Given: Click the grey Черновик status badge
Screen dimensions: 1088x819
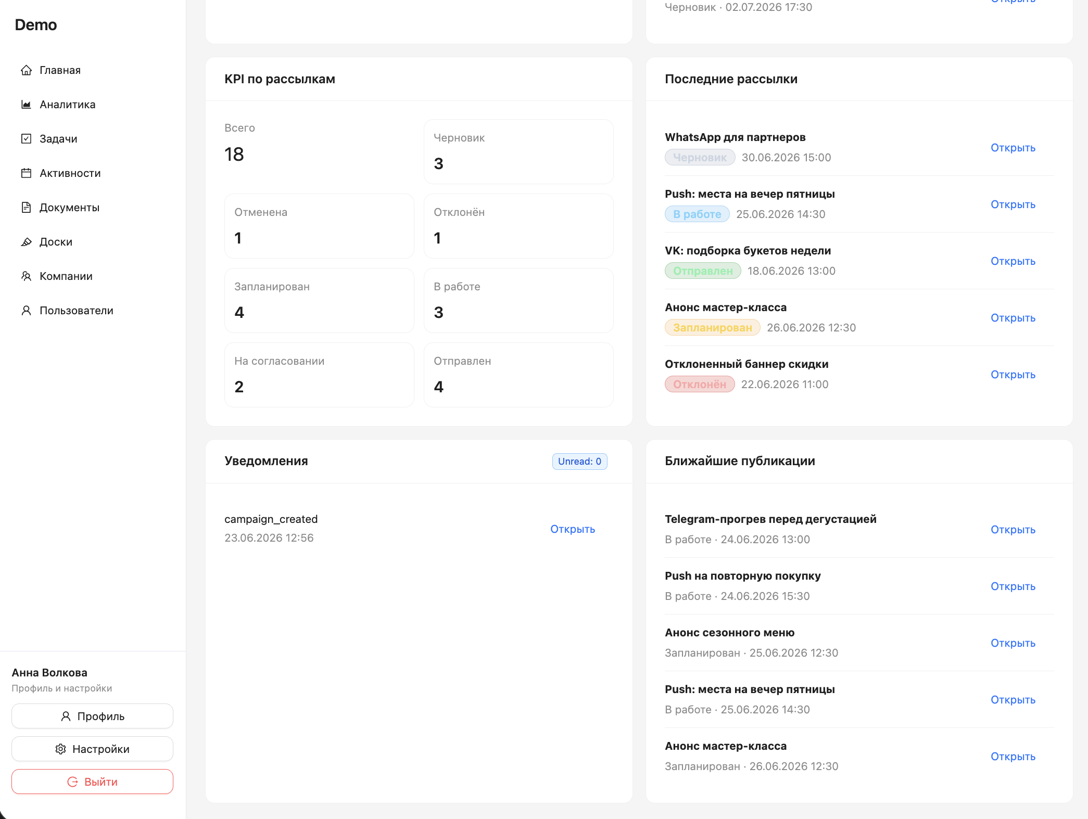Looking at the screenshot, I should (x=700, y=158).
